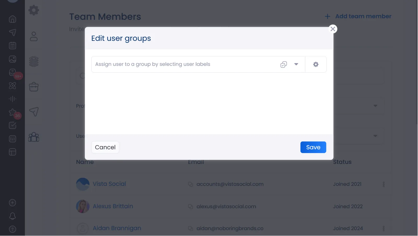
Task: Click the assign user group input field
Action: point(183,64)
